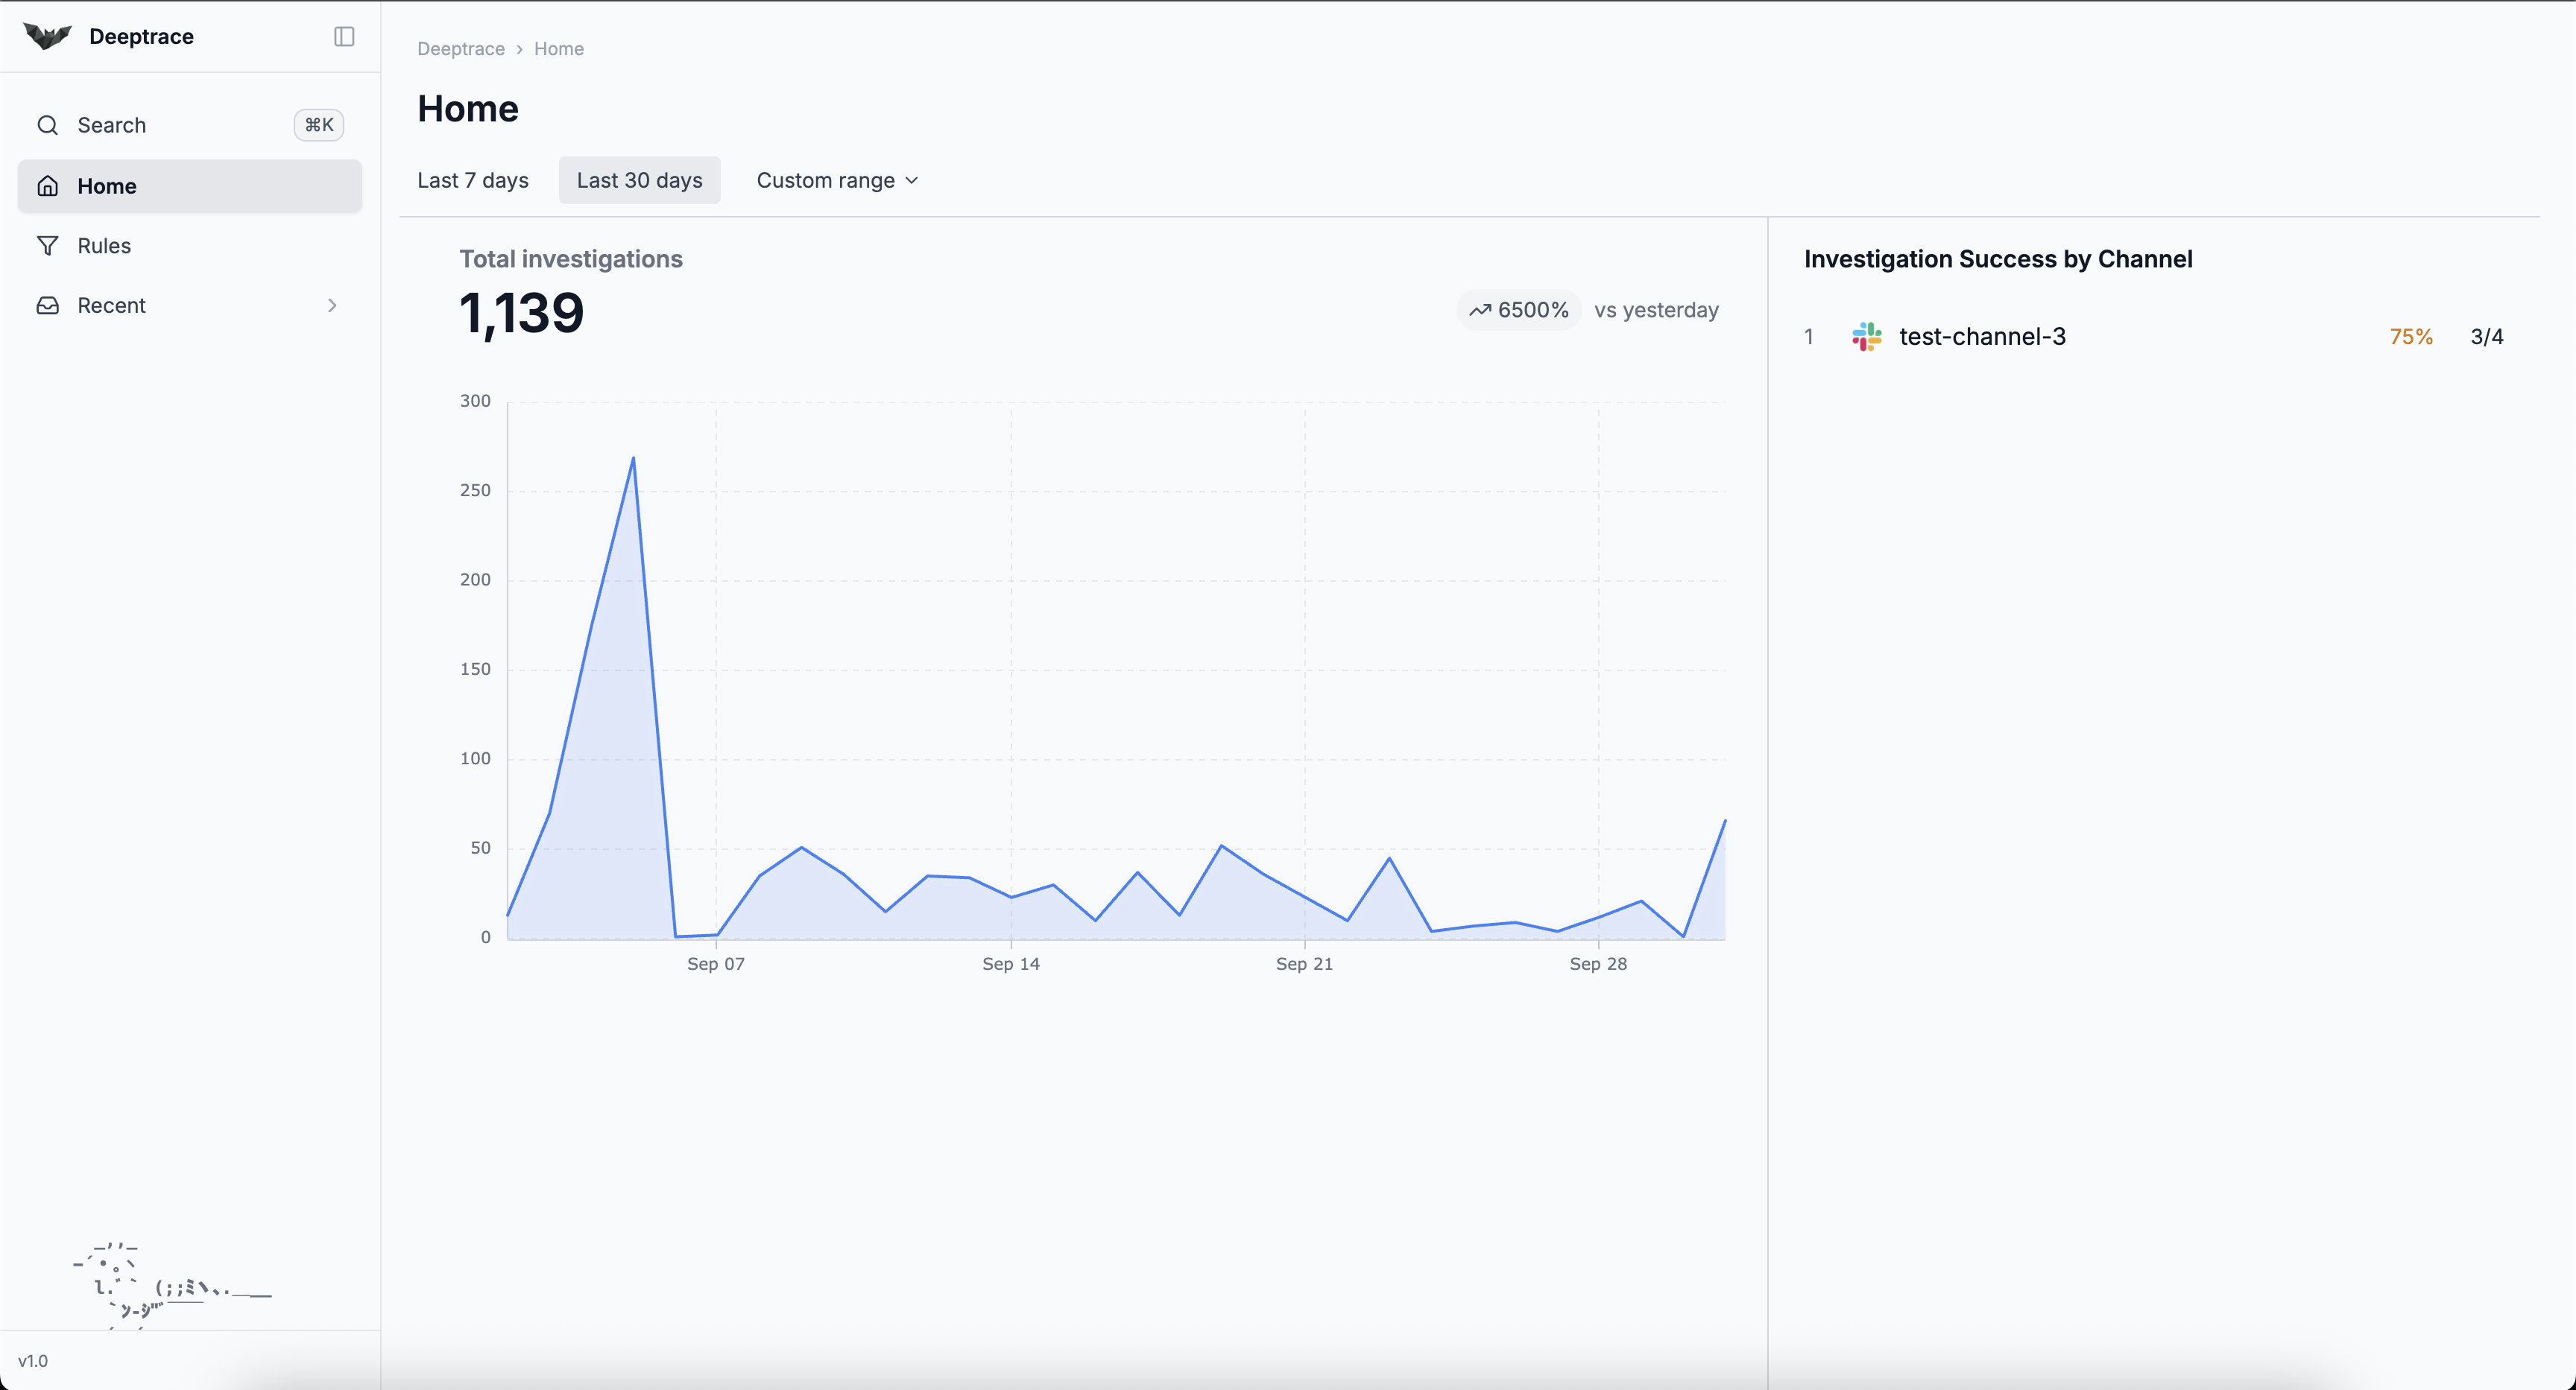Screen dimensions: 2576x1390
Task: Click the 6500% trend badge
Action: [x=1518, y=310]
